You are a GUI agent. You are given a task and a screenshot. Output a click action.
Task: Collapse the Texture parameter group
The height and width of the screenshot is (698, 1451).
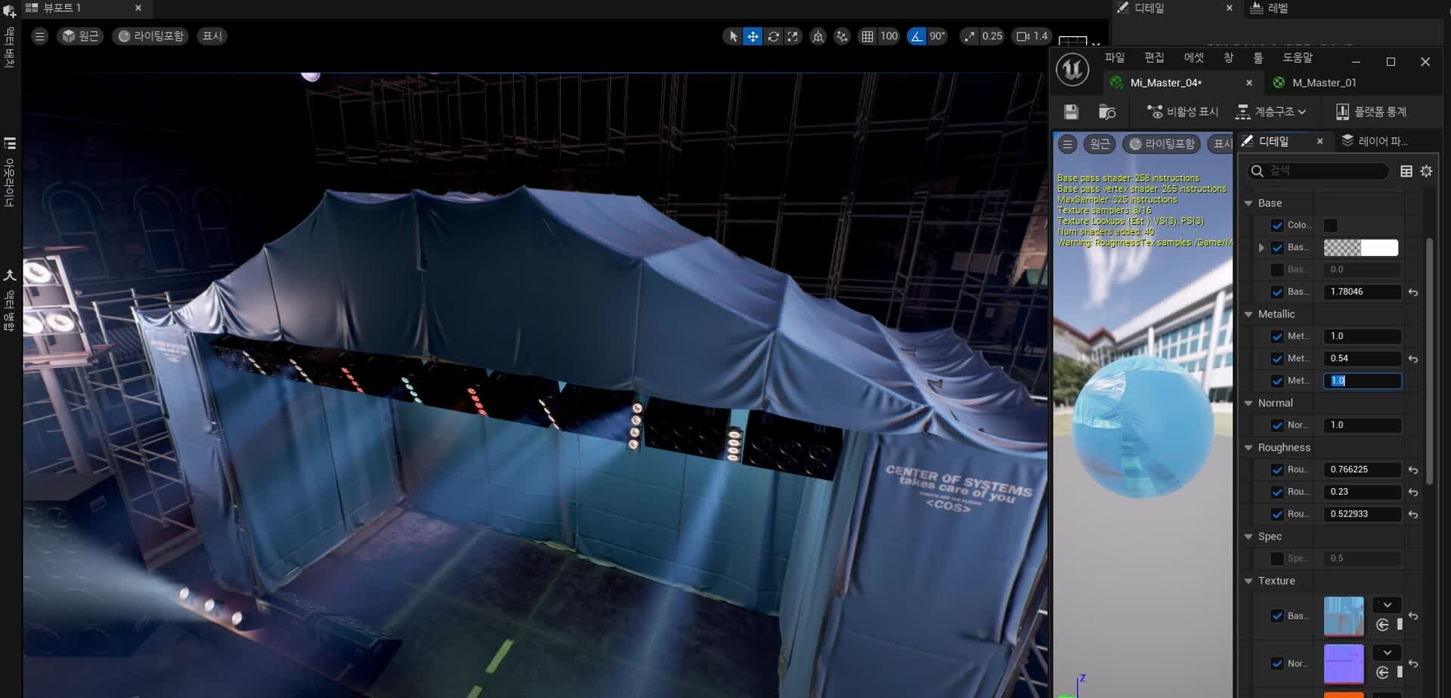pos(1248,581)
